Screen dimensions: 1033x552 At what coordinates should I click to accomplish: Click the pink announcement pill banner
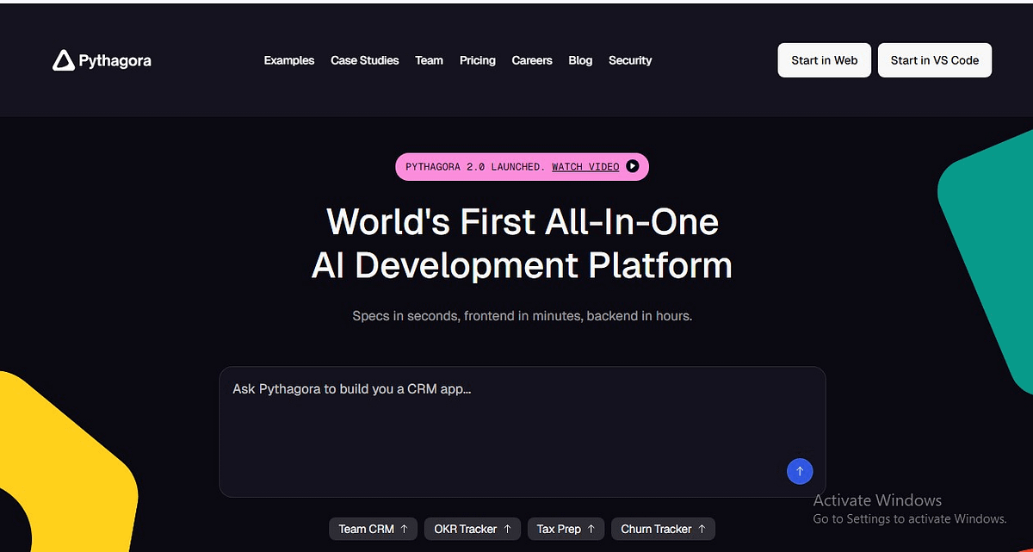coord(522,166)
